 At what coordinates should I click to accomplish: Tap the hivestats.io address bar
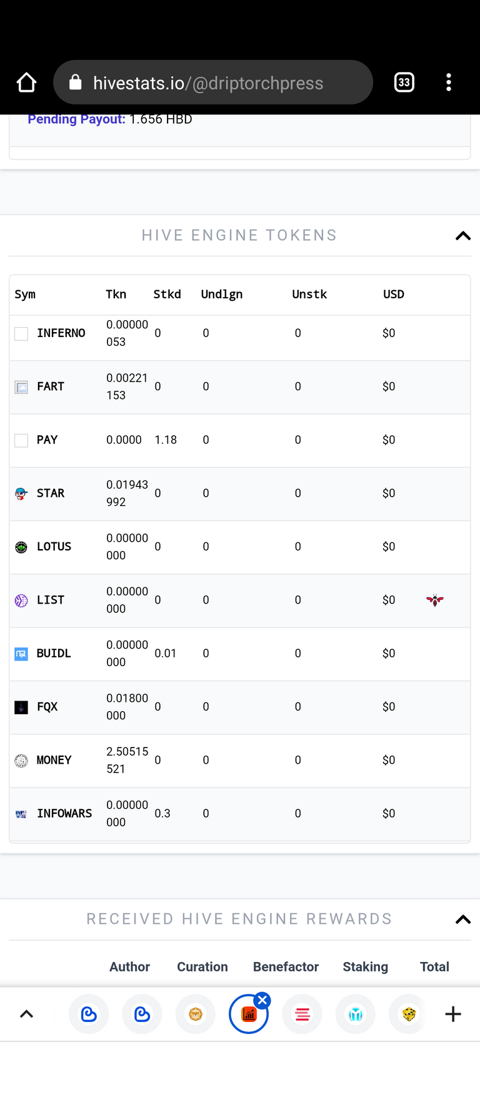pyautogui.click(x=213, y=83)
